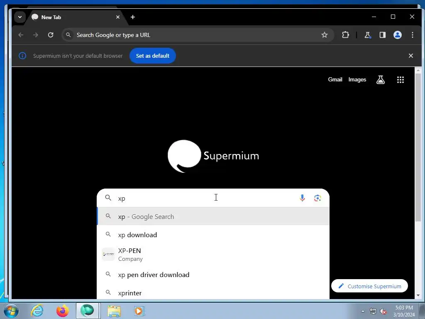The width and height of the screenshot is (425, 319).
Task: Click the info icon in infobar
Action: (22, 56)
